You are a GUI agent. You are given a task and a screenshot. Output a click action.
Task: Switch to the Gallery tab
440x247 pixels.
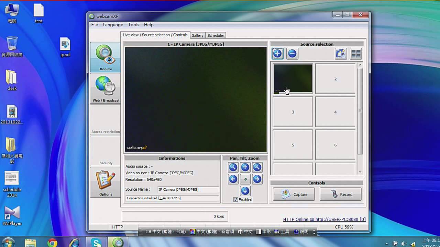click(197, 35)
